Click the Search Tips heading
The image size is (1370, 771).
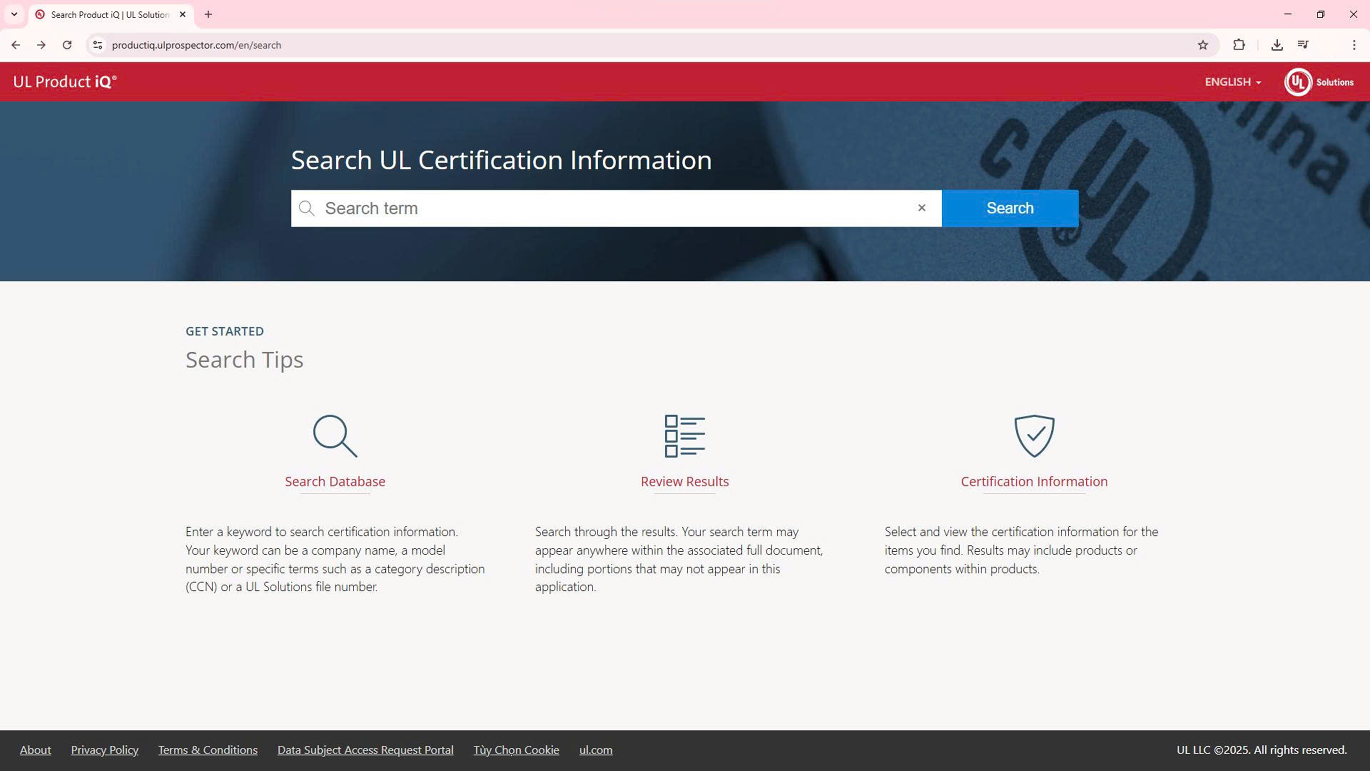point(245,360)
